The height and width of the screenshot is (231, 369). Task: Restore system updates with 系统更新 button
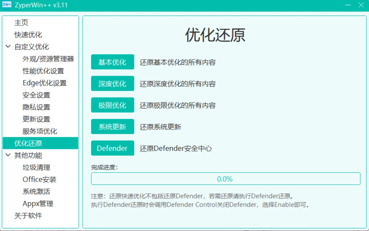click(112, 127)
